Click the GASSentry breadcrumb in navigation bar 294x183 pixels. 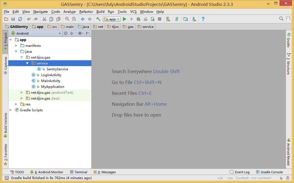(x=16, y=27)
